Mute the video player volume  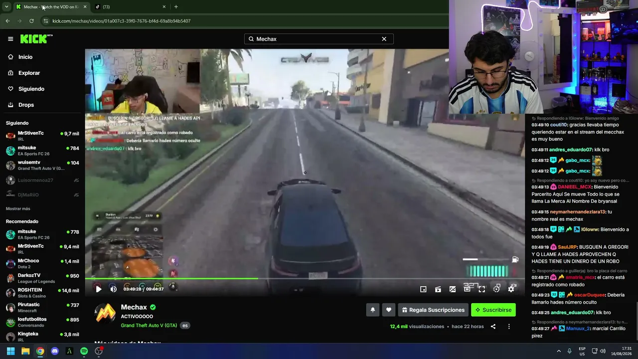pyautogui.click(x=113, y=289)
